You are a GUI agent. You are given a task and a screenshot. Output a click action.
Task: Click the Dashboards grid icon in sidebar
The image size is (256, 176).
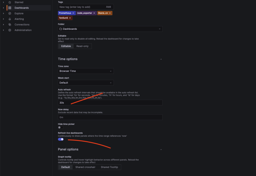(x=10, y=8)
